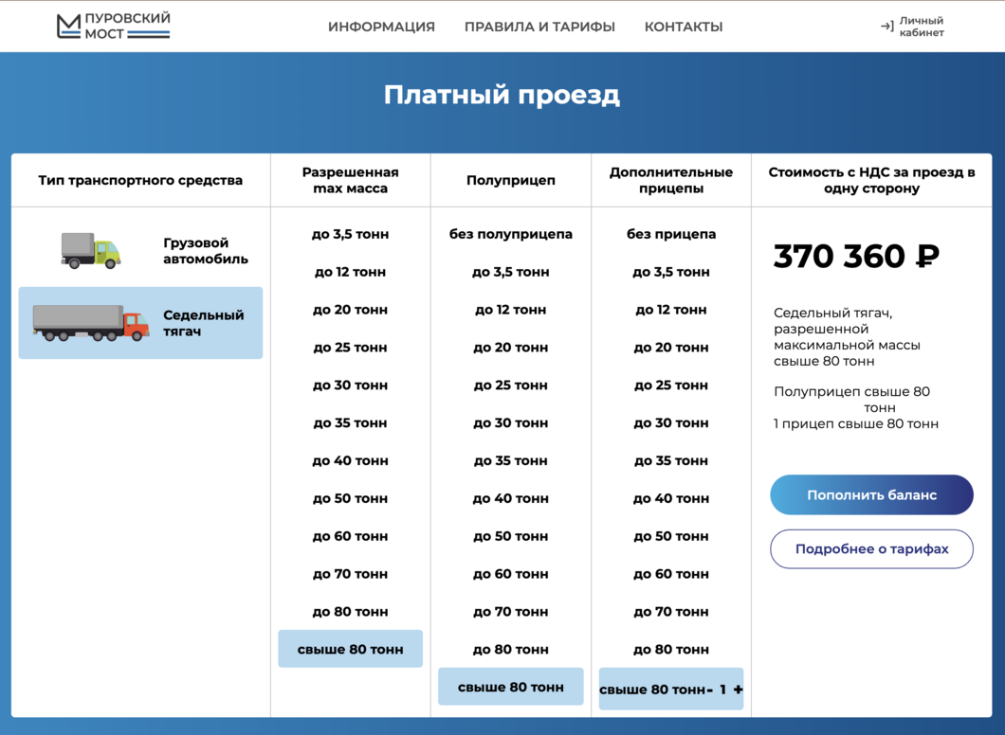Open Личный кабинет link
1005x735 pixels.
(921, 27)
